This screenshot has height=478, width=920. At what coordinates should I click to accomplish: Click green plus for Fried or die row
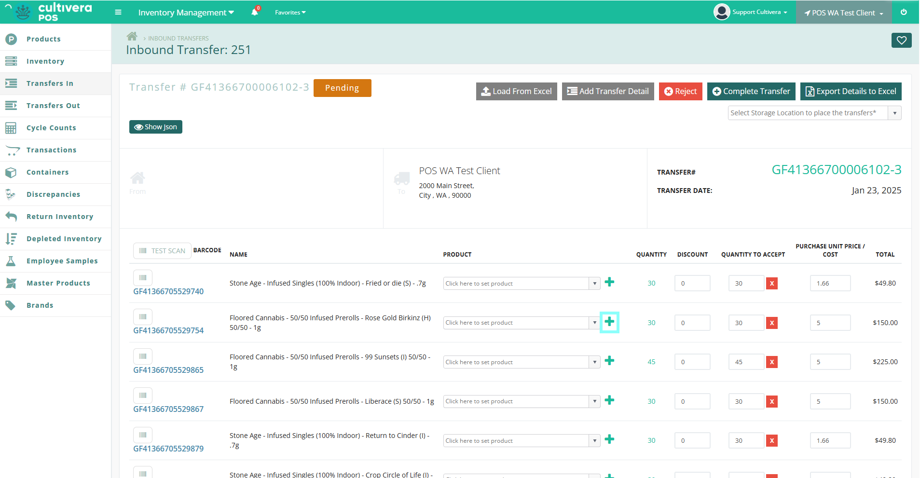coord(609,282)
